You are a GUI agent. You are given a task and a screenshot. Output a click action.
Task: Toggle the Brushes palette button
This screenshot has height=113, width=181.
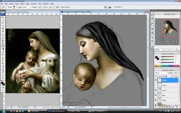(105, 7)
